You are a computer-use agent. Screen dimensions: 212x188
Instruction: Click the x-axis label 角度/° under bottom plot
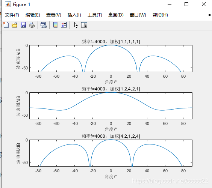[111, 176]
